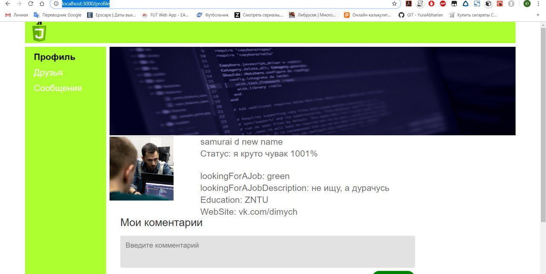546x274 pixels.
Task: Open the 'Купить сигареты' bookmark
Action: click(x=472, y=15)
